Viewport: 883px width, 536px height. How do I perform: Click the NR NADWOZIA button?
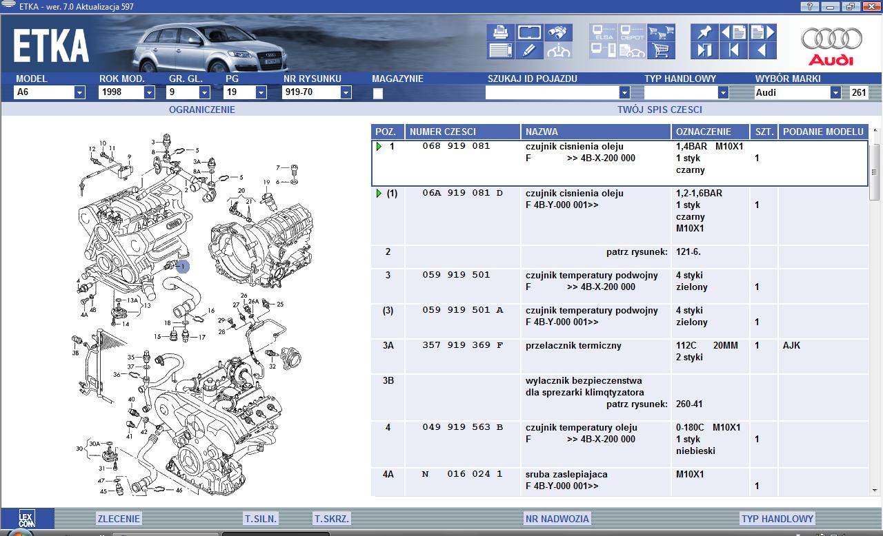pyautogui.click(x=557, y=519)
